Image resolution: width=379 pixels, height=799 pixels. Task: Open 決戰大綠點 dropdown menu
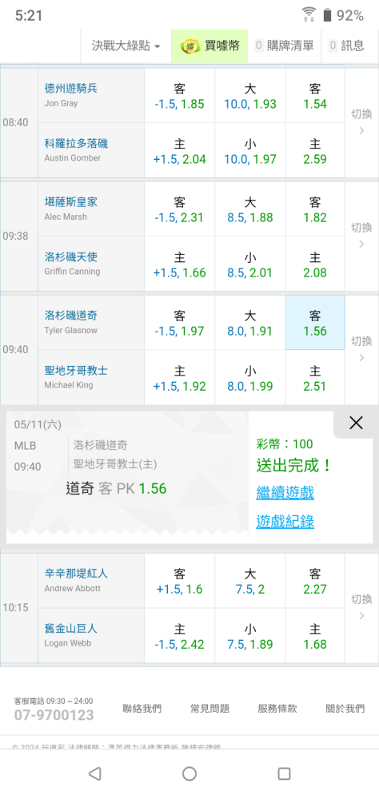point(126,46)
